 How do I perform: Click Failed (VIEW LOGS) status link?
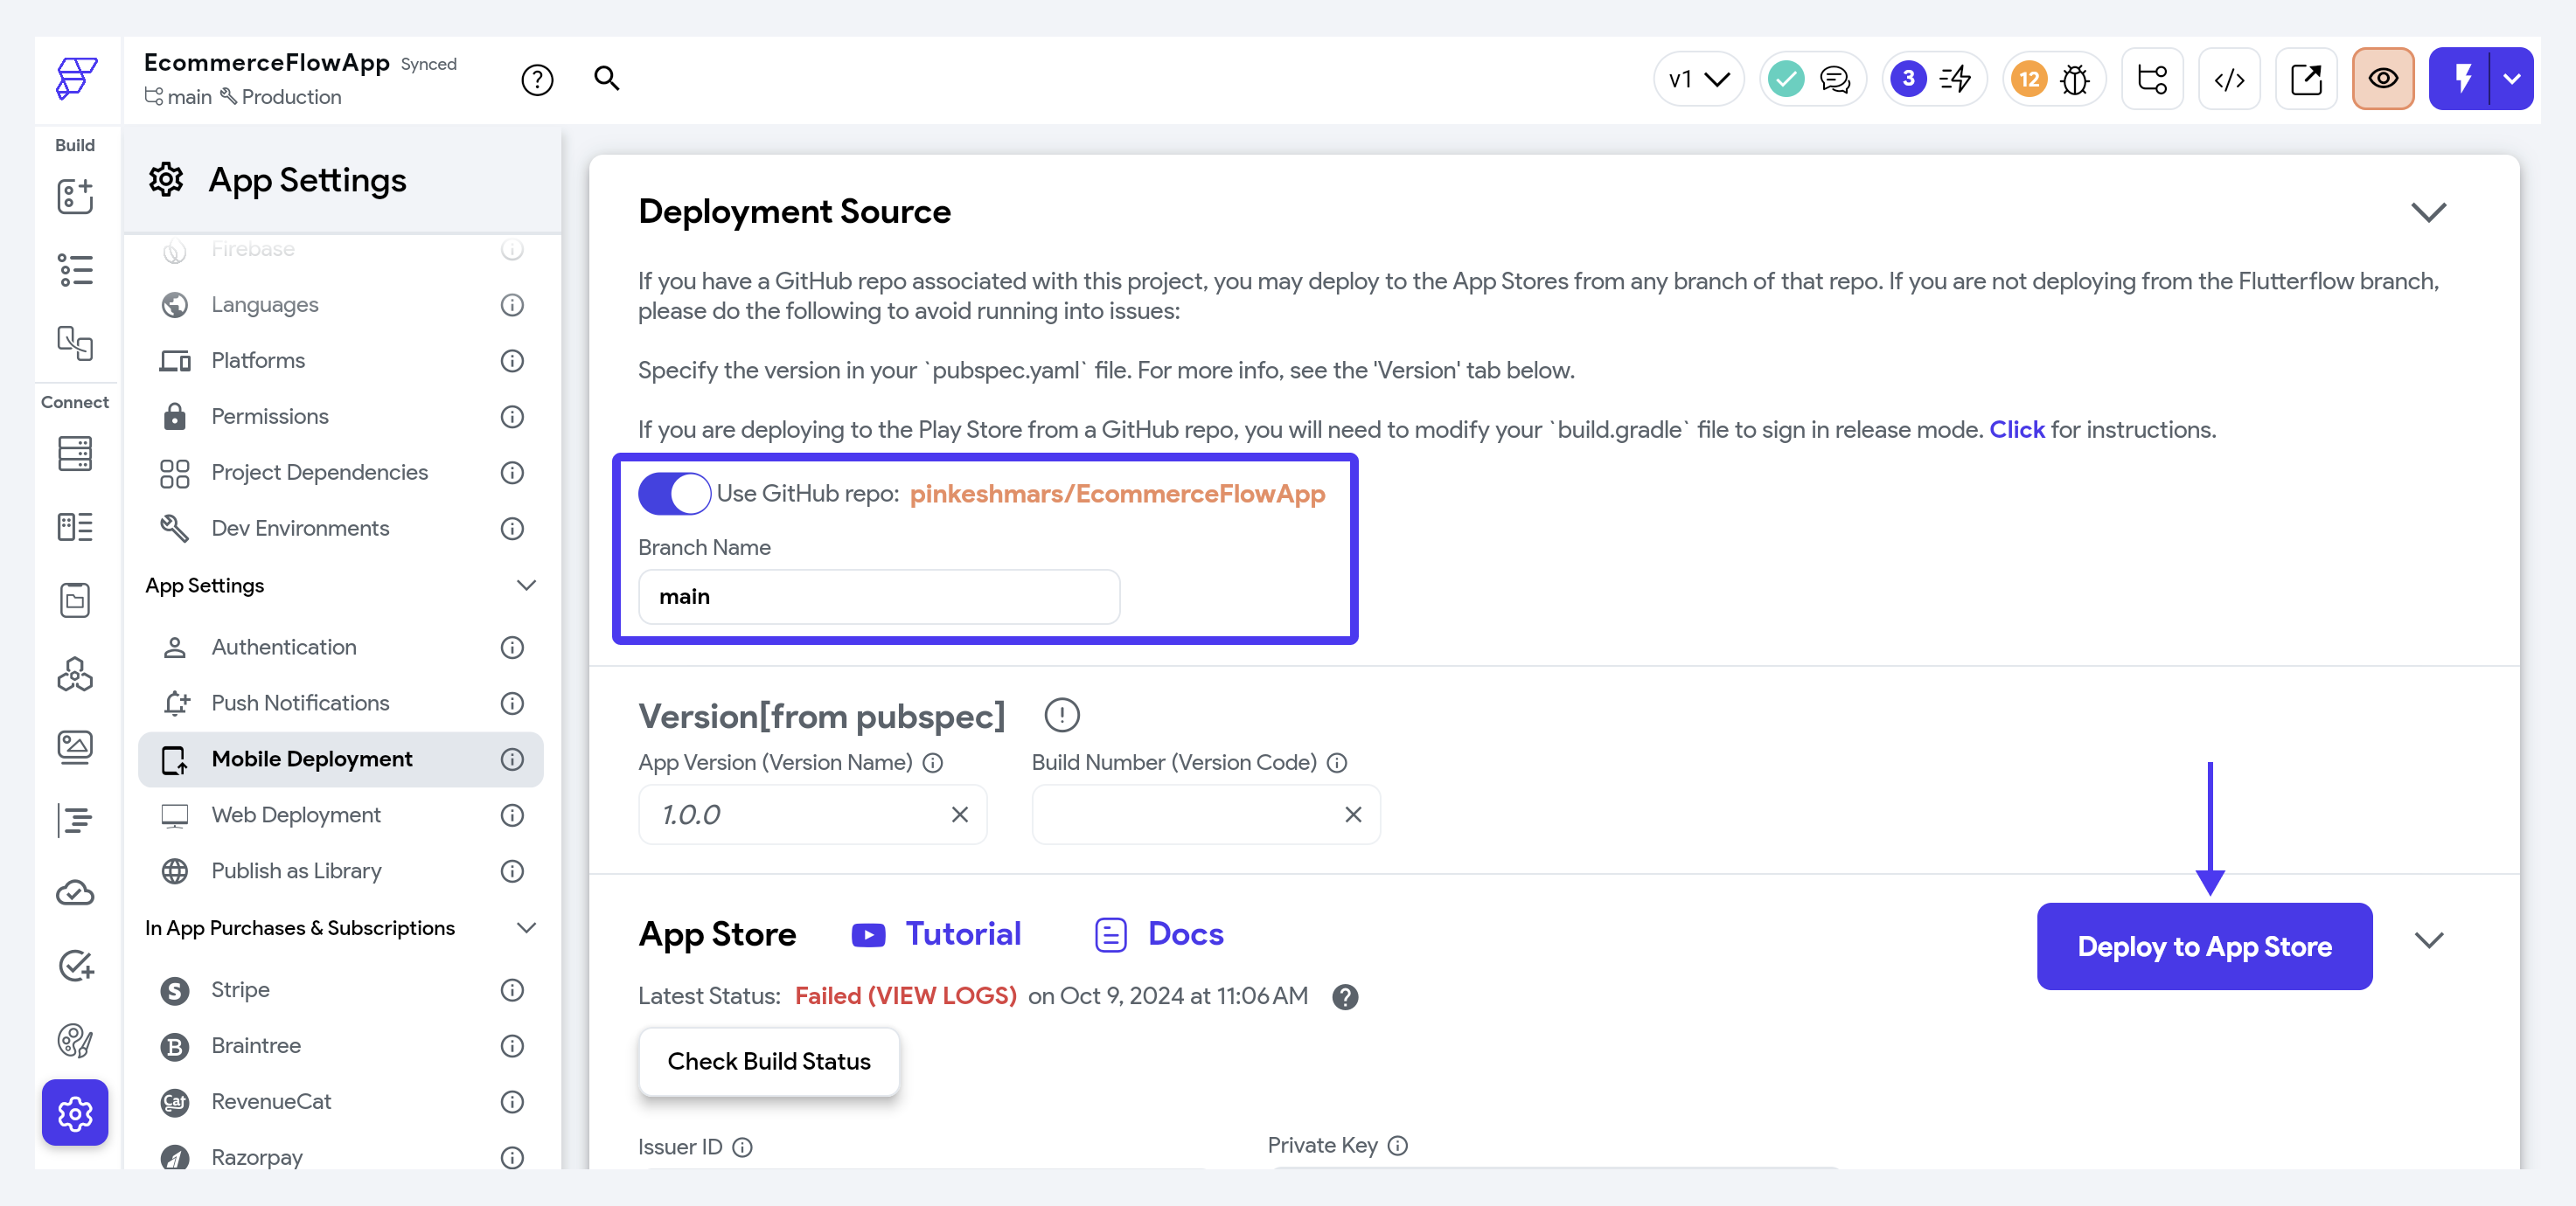905,996
